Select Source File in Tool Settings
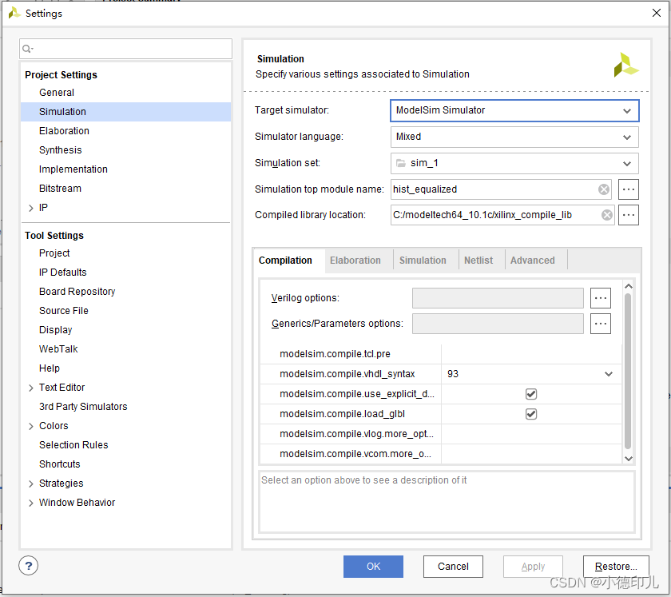 tap(64, 311)
